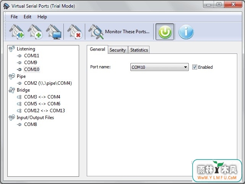The image size is (245, 184).
Task: Select COM9 in the tree
Action: coord(31,63)
